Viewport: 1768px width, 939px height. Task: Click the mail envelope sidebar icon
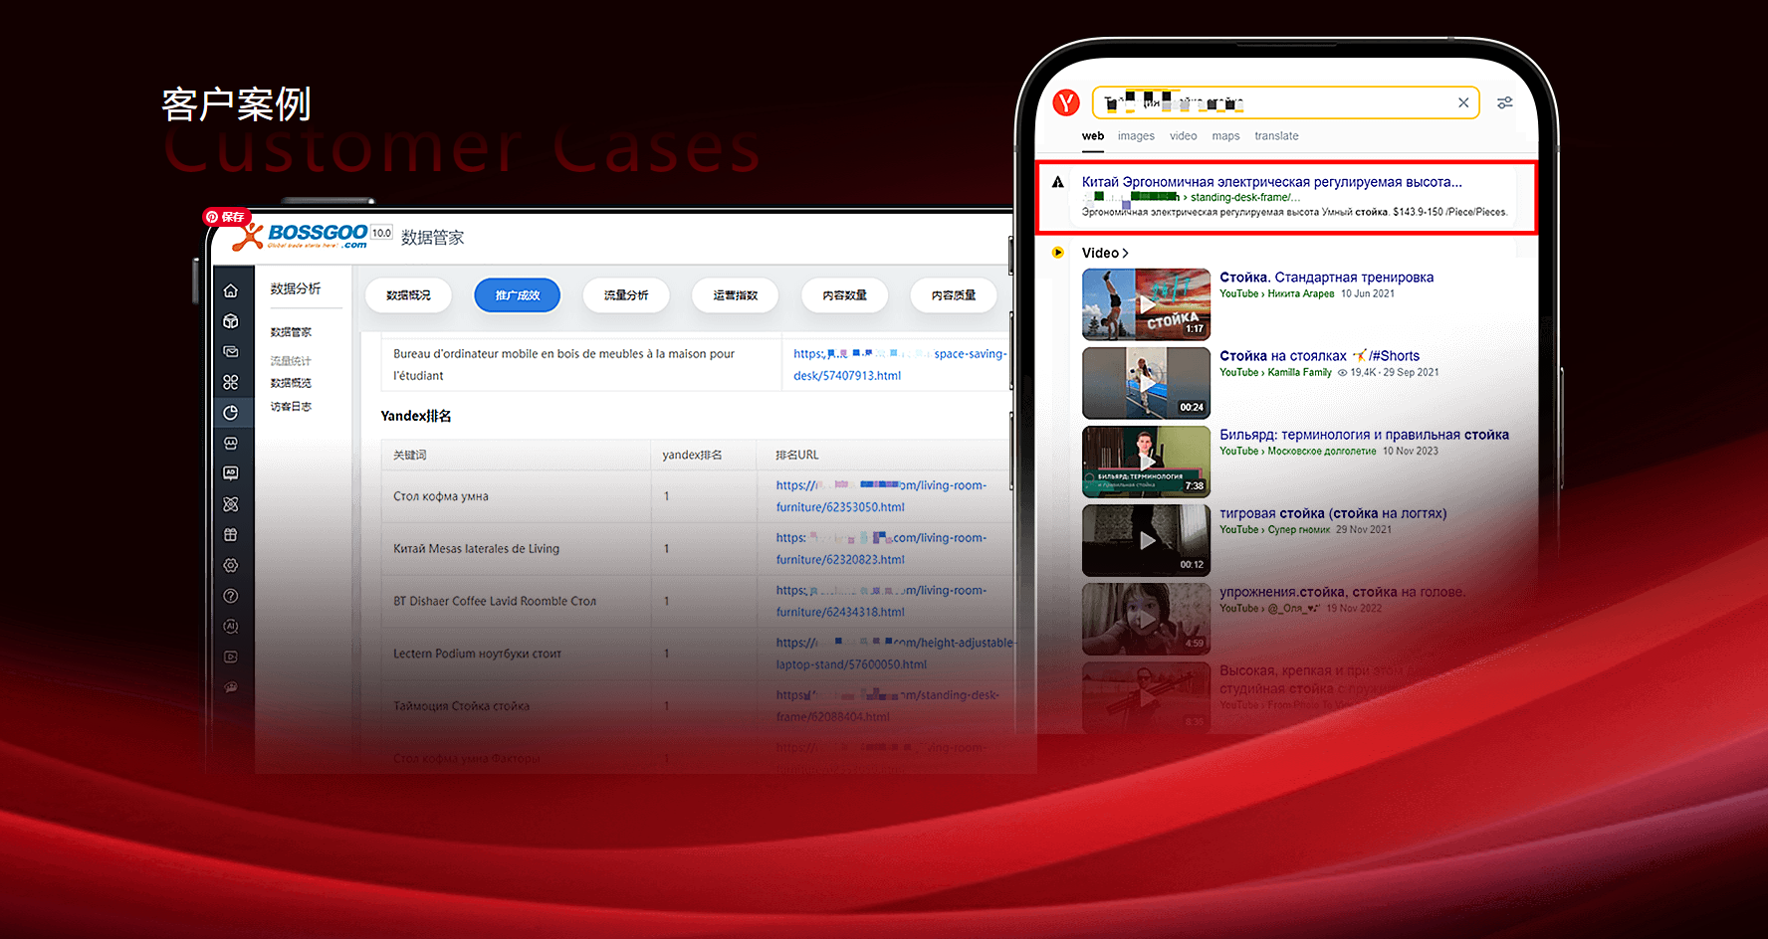[x=231, y=352]
